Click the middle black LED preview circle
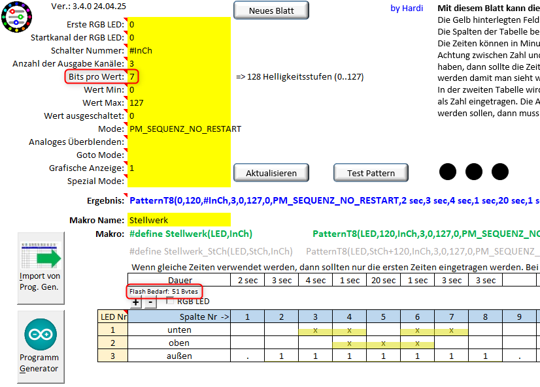The height and width of the screenshot is (387, 540). (474, 172)
